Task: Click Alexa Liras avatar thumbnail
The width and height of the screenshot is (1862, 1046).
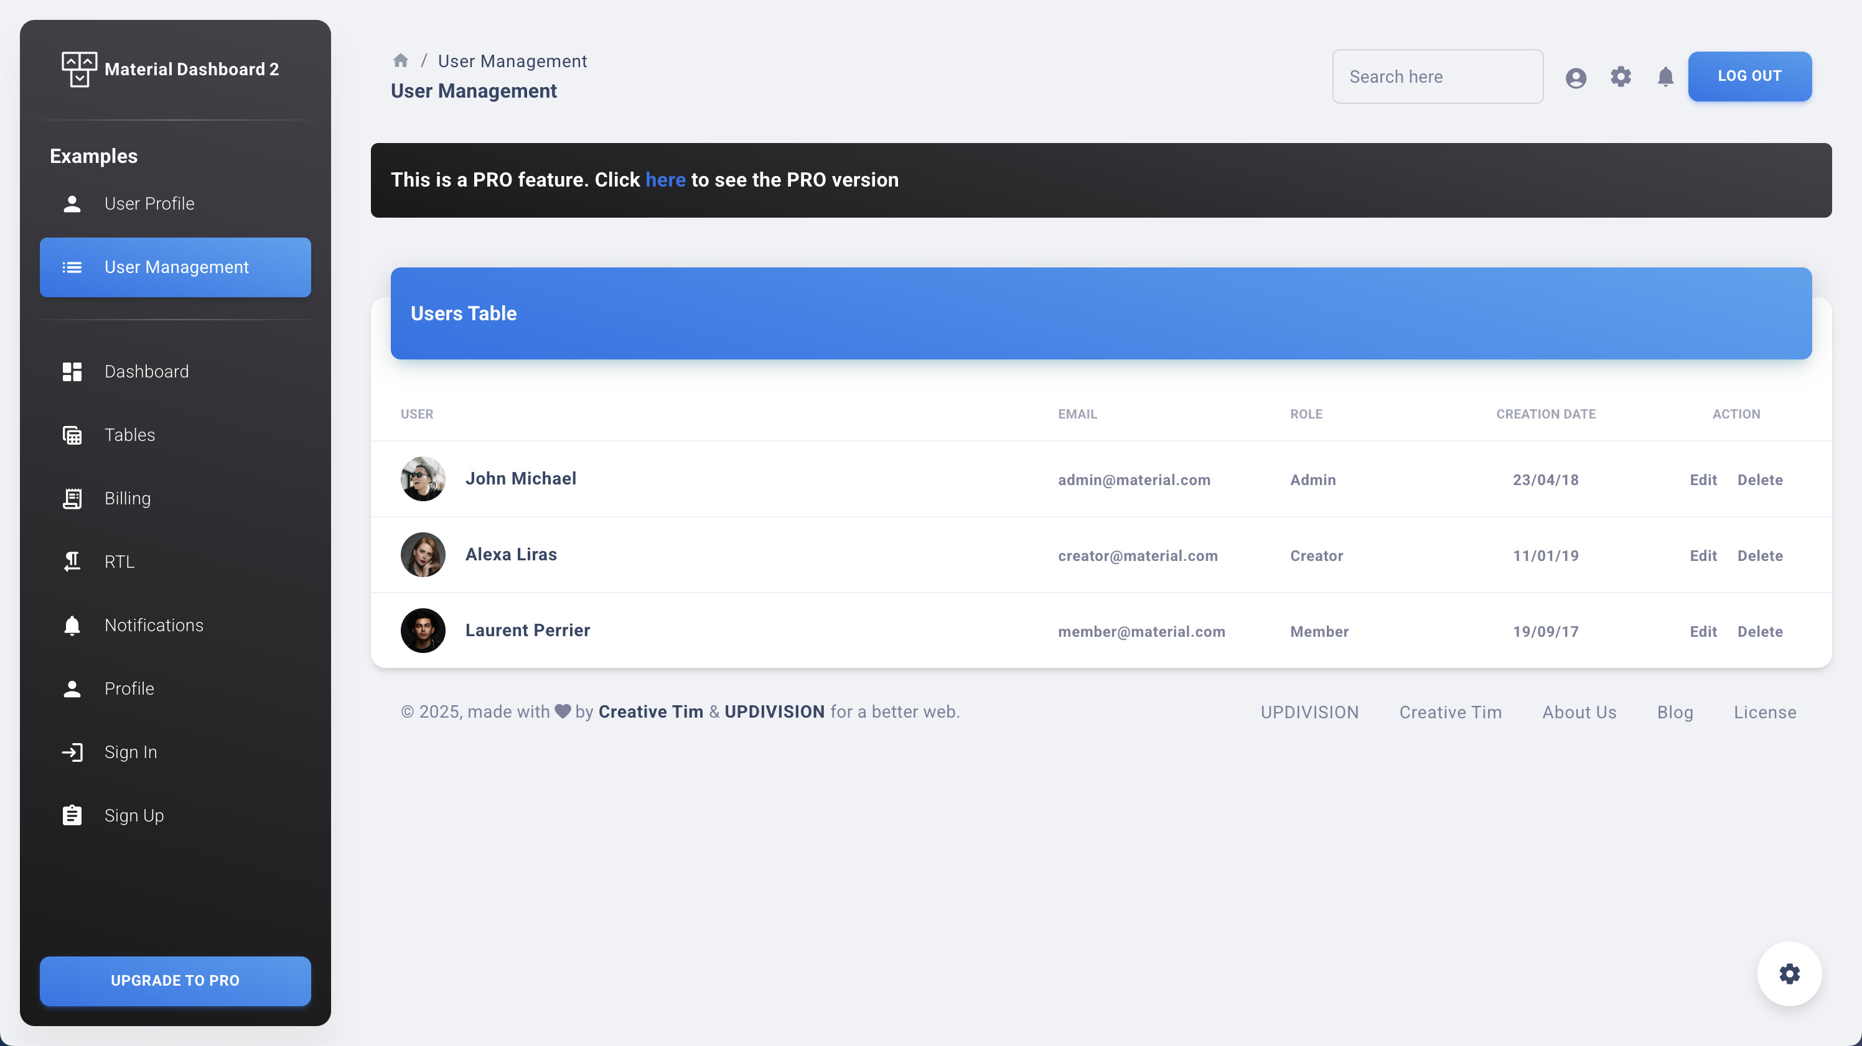Action: click(x=423, y=555)
